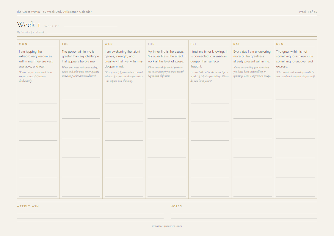The height and width of the screenshot is (236, 334).
Task: Click 'Where do you most need inner resource' prompt
Action: (36, 76)
